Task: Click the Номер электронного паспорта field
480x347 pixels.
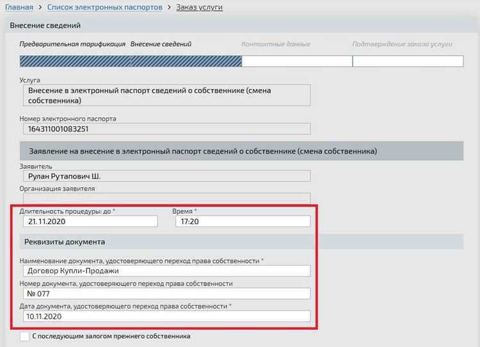Action: (167, 129)
